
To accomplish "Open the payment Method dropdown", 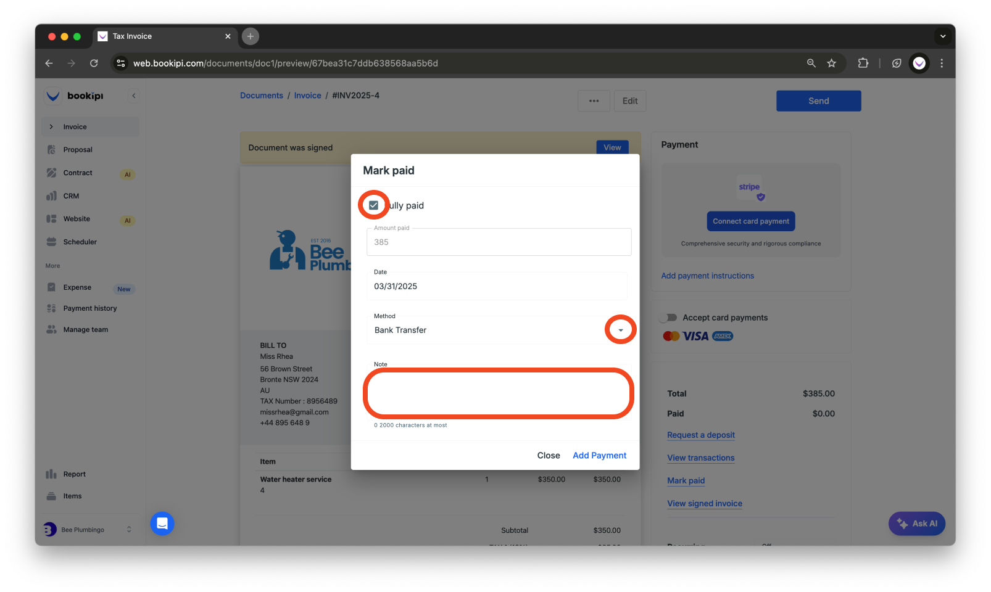I will [x=620, y=330].
